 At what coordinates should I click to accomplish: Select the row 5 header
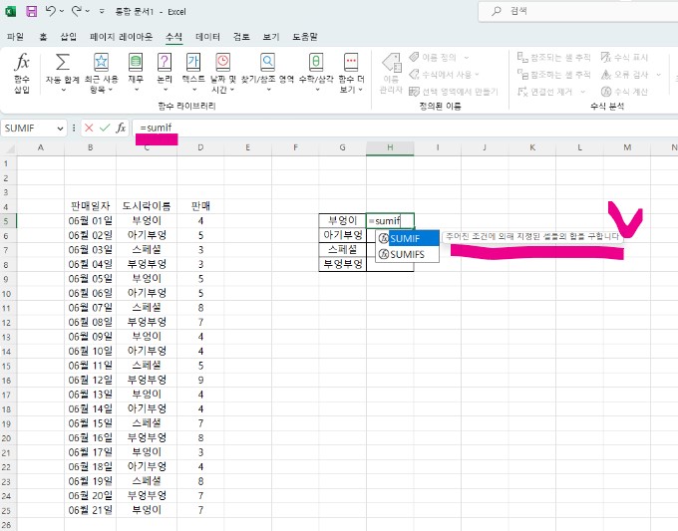6,221
